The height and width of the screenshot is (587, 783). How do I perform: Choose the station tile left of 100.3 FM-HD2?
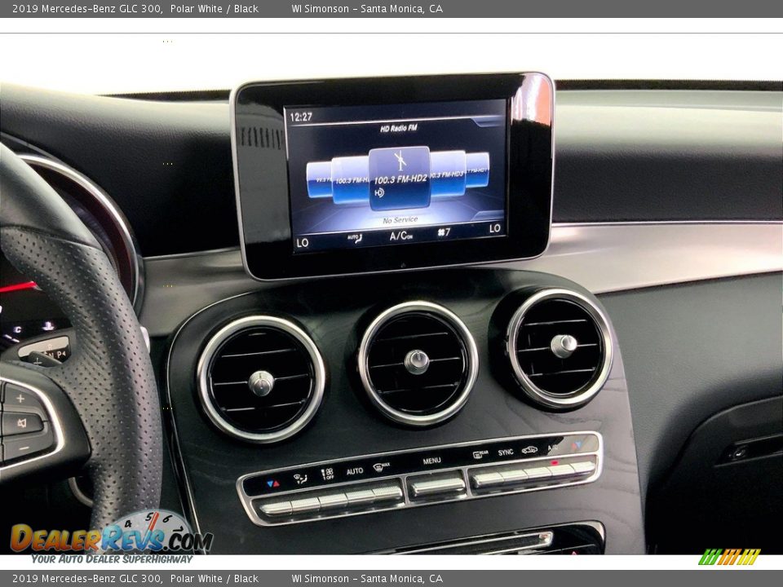click(351, 179)
